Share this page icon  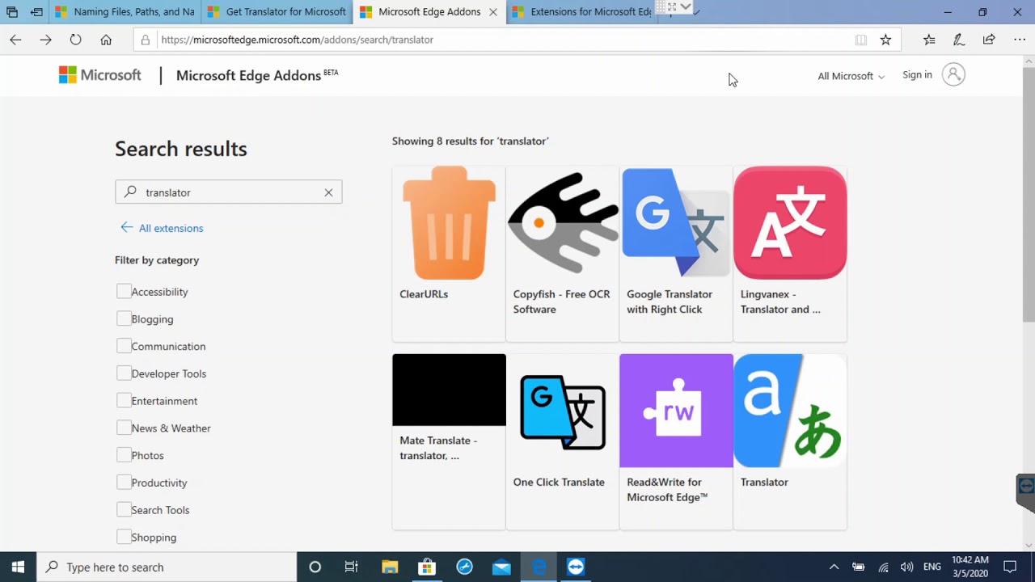[989, 40]
